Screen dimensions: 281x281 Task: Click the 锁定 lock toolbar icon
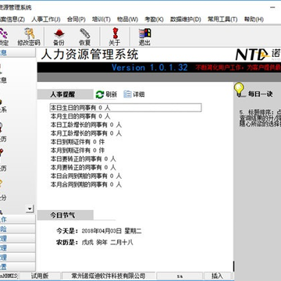[4, 37]
